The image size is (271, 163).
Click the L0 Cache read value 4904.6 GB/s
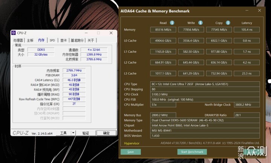163,41
